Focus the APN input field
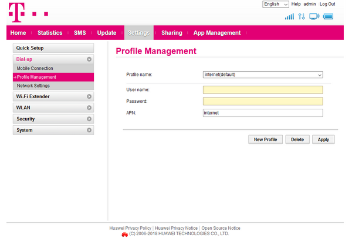This screenshot has height=241, width=352. click(x=263, y=113)
